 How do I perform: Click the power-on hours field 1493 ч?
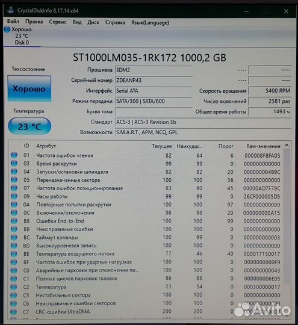pyautogui.click(x=270, y=111)
